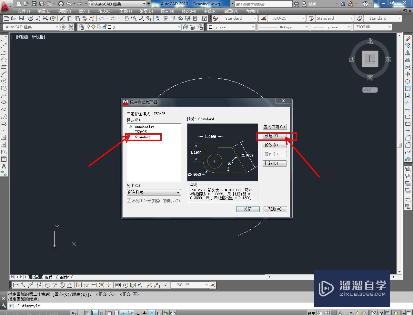Screen dimensions: 413x315
Task: Click 修改(M)... button
Action: [275, 145]
